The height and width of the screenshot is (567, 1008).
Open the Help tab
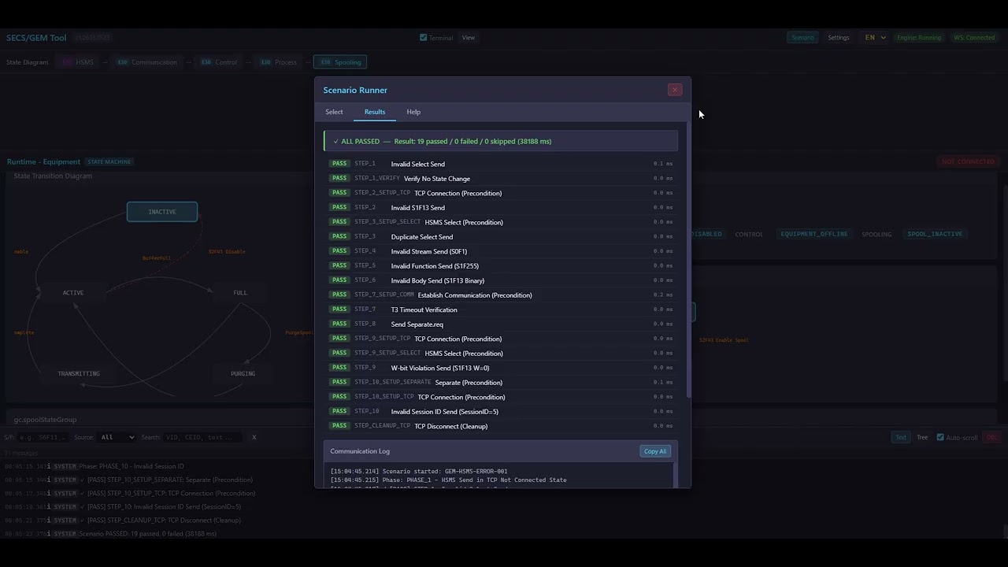coord(413,112)
